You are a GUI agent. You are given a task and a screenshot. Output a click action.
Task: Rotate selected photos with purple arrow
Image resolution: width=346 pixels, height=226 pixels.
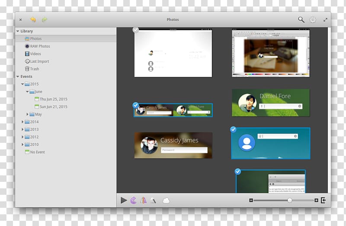pos(133,200)
